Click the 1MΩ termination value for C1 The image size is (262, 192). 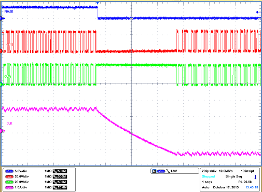pos(48,171)
